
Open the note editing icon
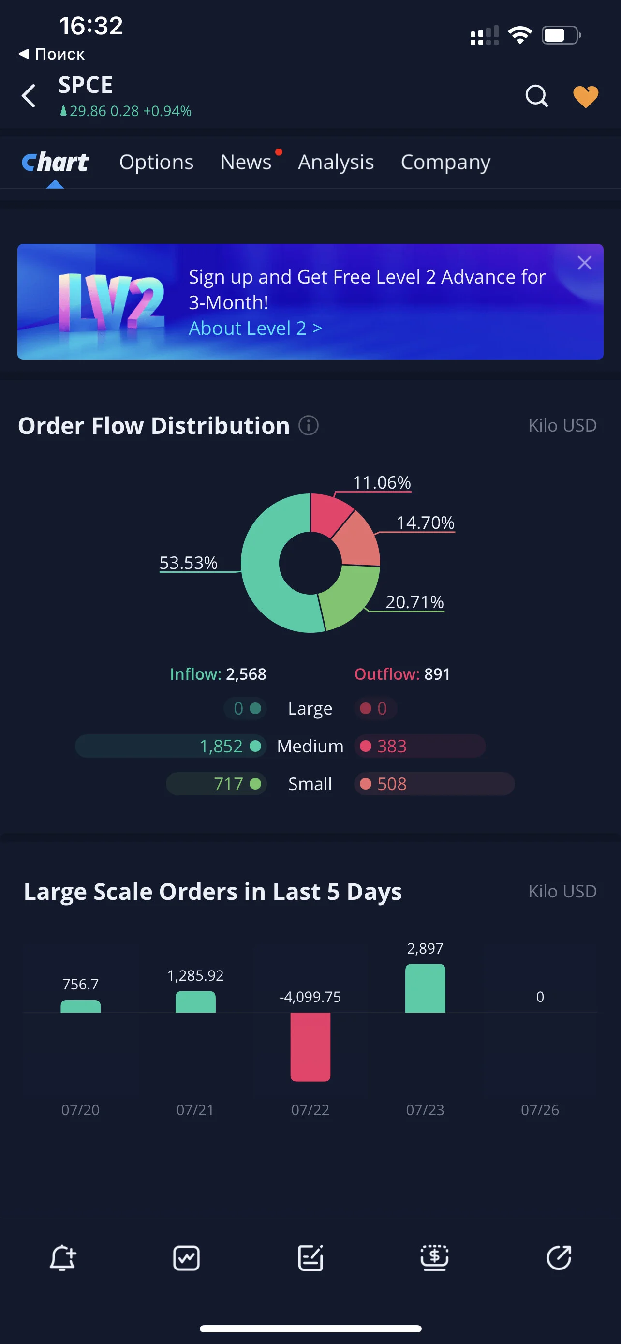coord(310,1258)
